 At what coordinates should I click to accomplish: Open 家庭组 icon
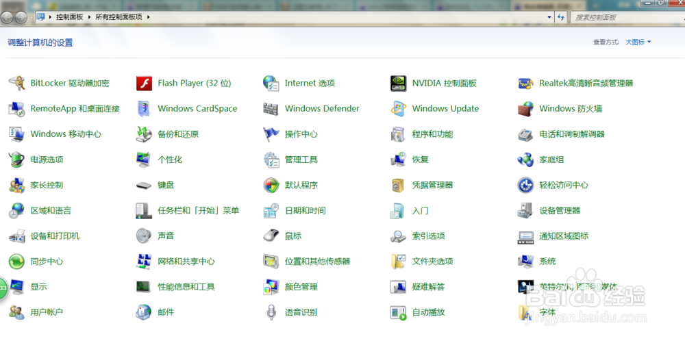[525, 160]
